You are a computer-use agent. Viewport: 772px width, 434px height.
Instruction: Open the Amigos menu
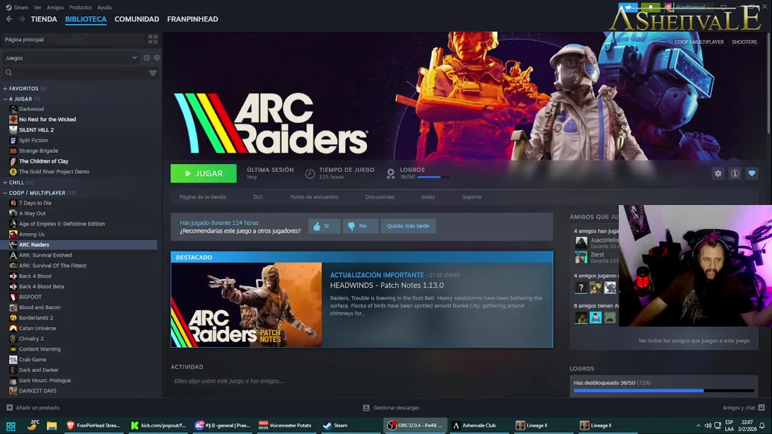(x=55, y=7)
